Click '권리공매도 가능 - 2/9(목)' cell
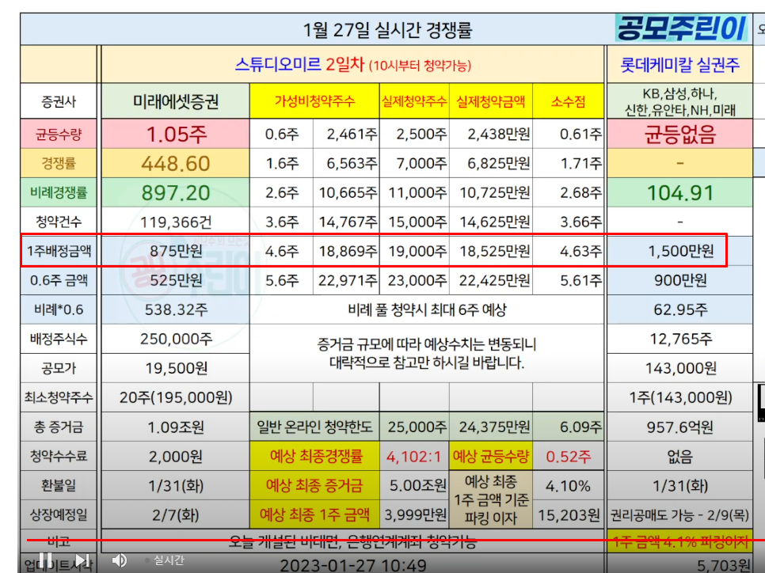The width and height of the screenshot is (765, 573). click(680, 515)
